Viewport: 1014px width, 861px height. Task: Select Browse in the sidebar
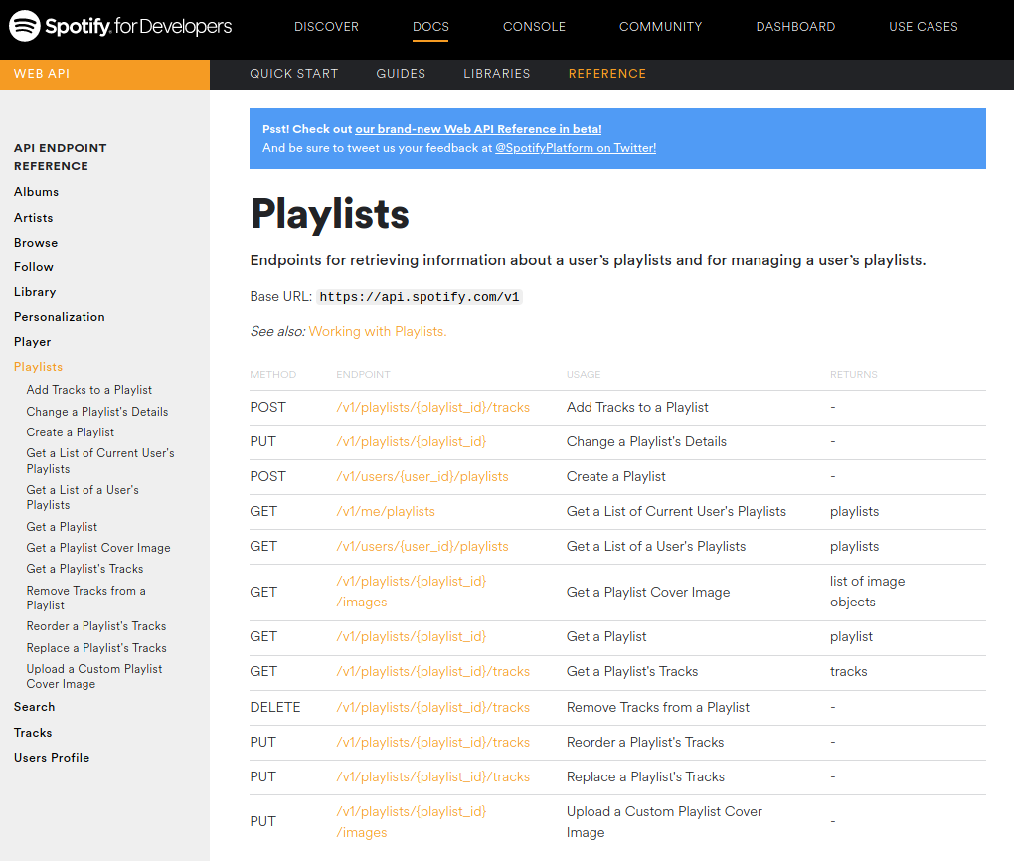[x=36, y=242]
